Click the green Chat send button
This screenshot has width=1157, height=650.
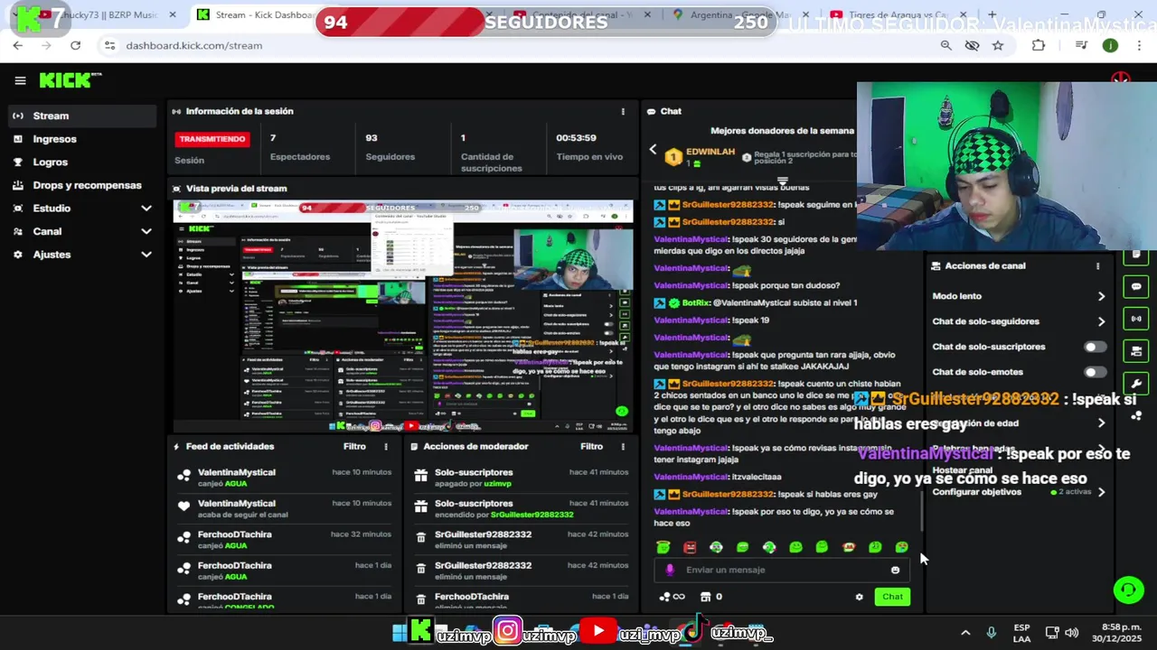[x=892, y=597]
